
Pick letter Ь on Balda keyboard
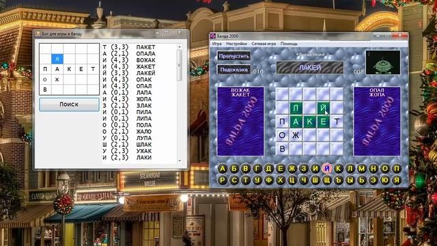pos(362,180)
